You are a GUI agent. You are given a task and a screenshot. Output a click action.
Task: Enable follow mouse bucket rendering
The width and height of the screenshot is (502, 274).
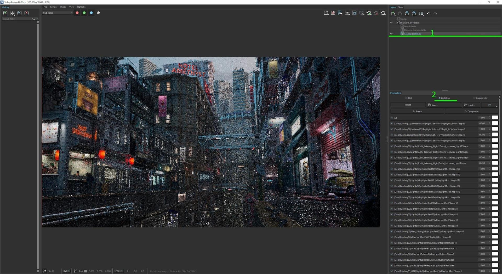(340, 13)
